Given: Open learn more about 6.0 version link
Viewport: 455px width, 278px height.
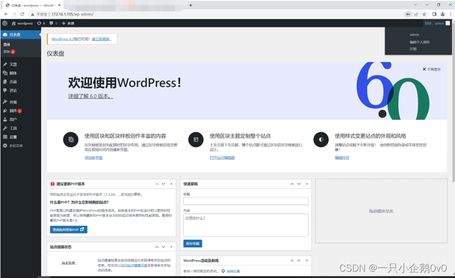Looking at the screenshot, I should tap(90, 96).
